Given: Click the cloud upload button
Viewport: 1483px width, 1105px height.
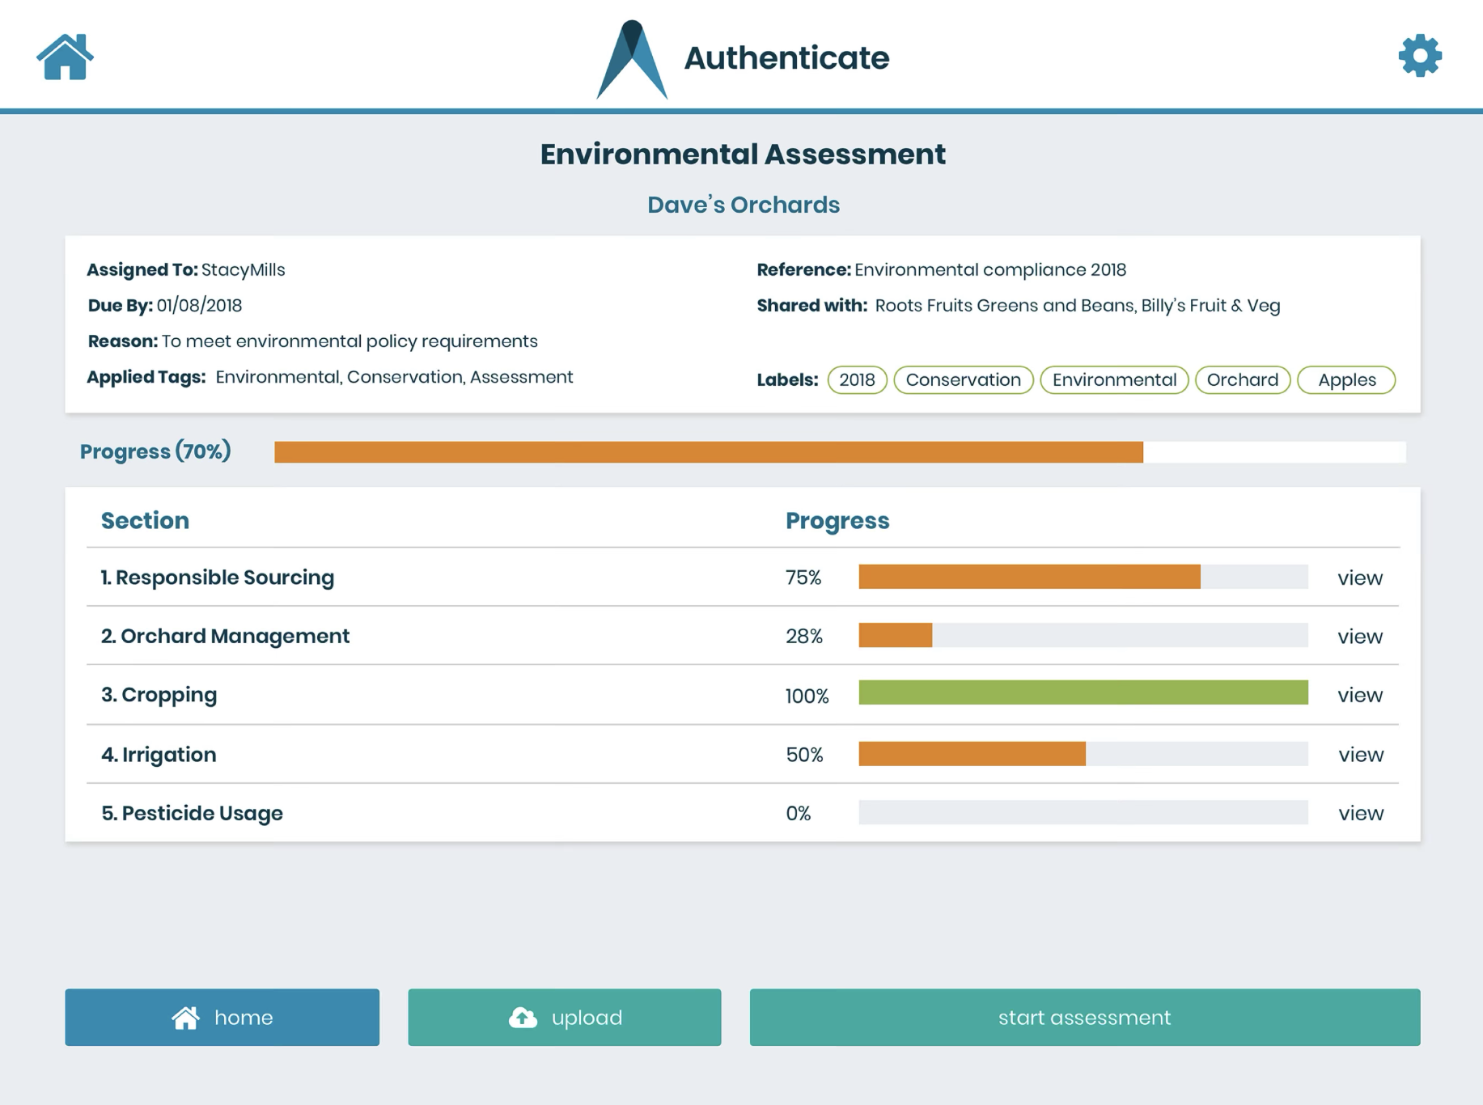Looking at the screenshot, I should point(564,1017).
